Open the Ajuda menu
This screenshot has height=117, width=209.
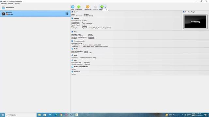(17, 4)
